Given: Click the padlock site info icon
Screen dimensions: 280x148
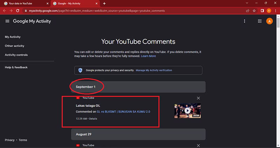Looking at the screenshot, I should click(26, 11).
